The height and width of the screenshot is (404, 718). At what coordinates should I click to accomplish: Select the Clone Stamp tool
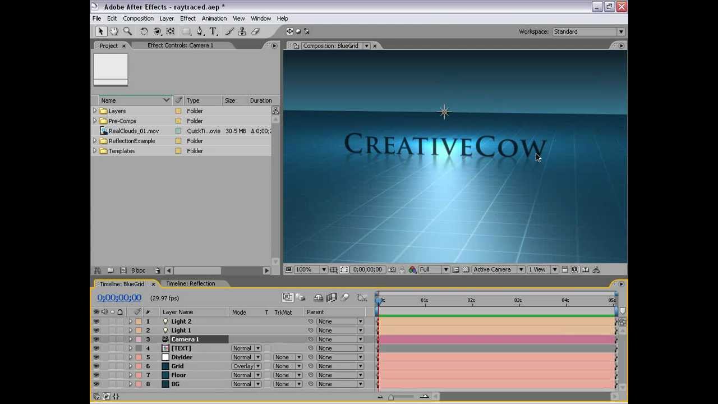[242, 31]
